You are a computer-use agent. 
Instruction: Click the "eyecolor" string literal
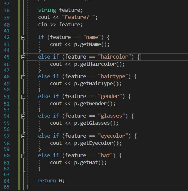click(113, 136)
